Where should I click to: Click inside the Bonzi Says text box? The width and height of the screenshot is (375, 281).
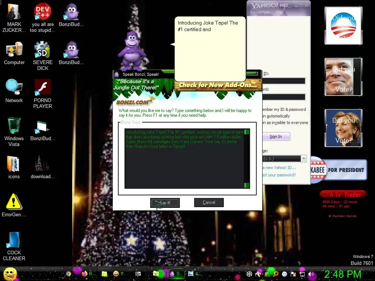pyautogui.click(x=184, y=159)
